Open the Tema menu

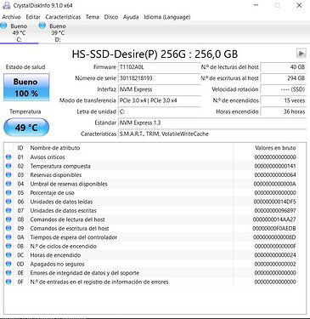(x=93, y=17)
